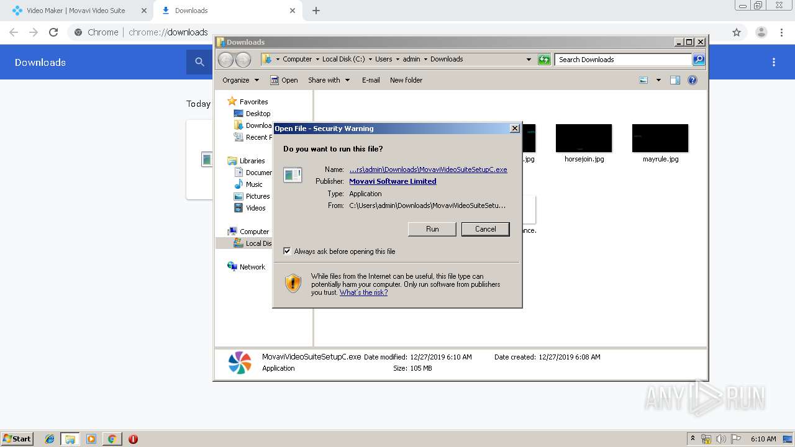Open the Movavi Software Limited publisher link
795x447 pixels.
pos(393,181)
